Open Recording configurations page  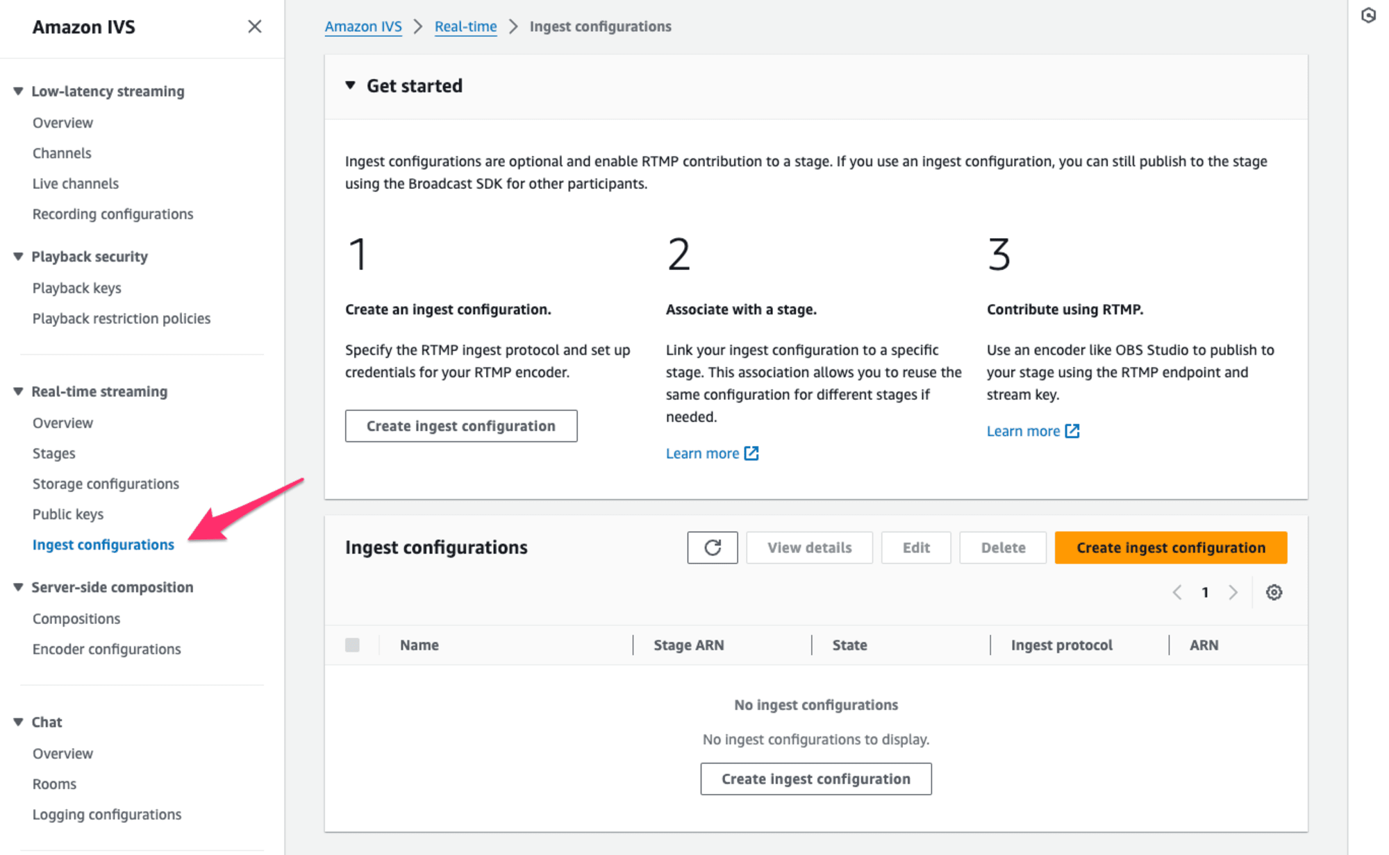coord(113,214)
